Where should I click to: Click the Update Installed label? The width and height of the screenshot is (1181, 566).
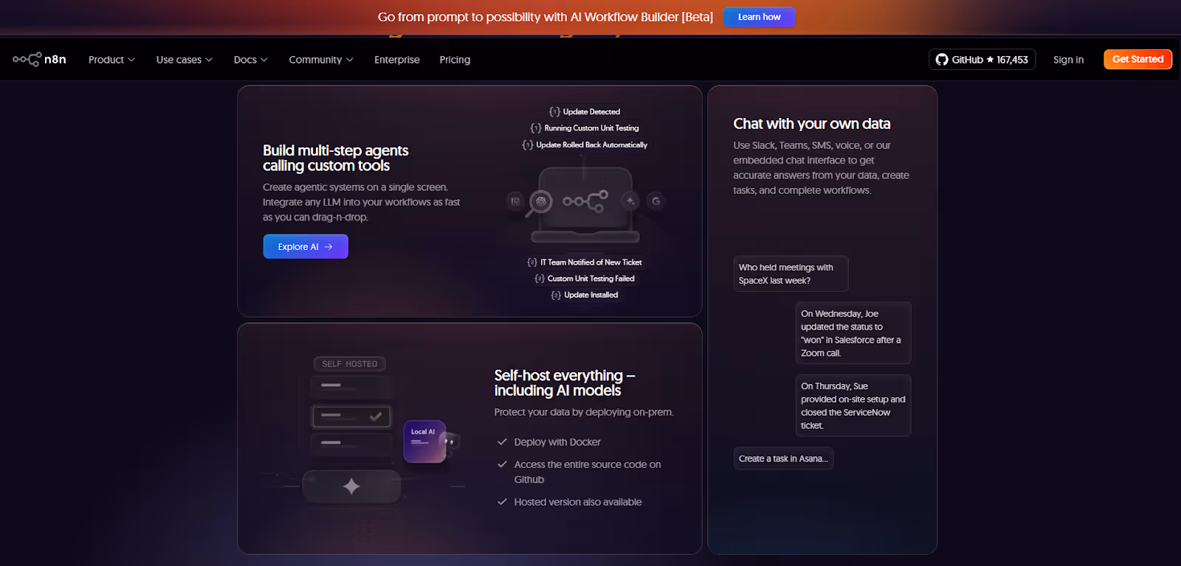tap(591, 295)
